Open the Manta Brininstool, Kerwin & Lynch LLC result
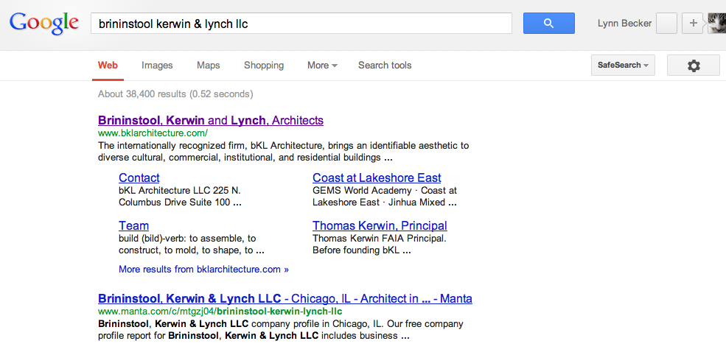 tap(285, 298)
